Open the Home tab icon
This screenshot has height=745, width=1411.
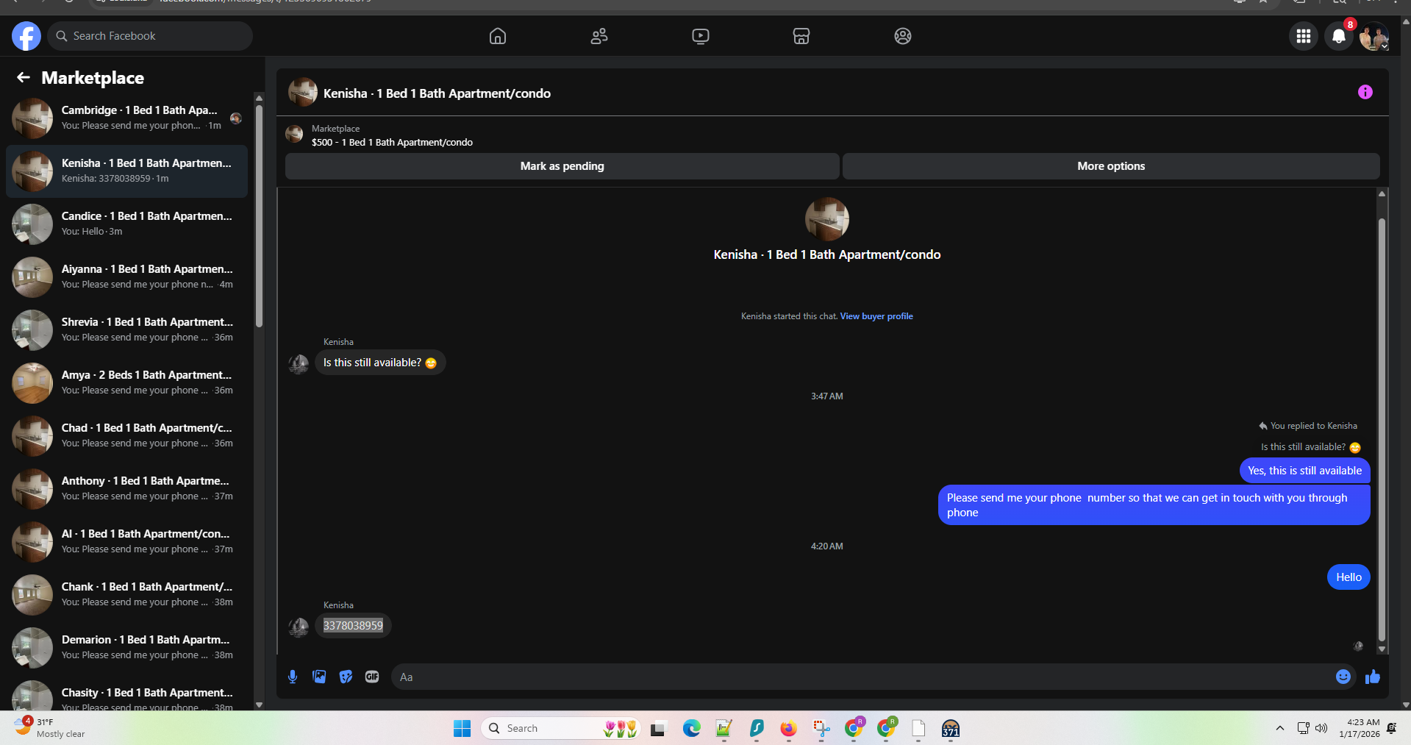498,36
